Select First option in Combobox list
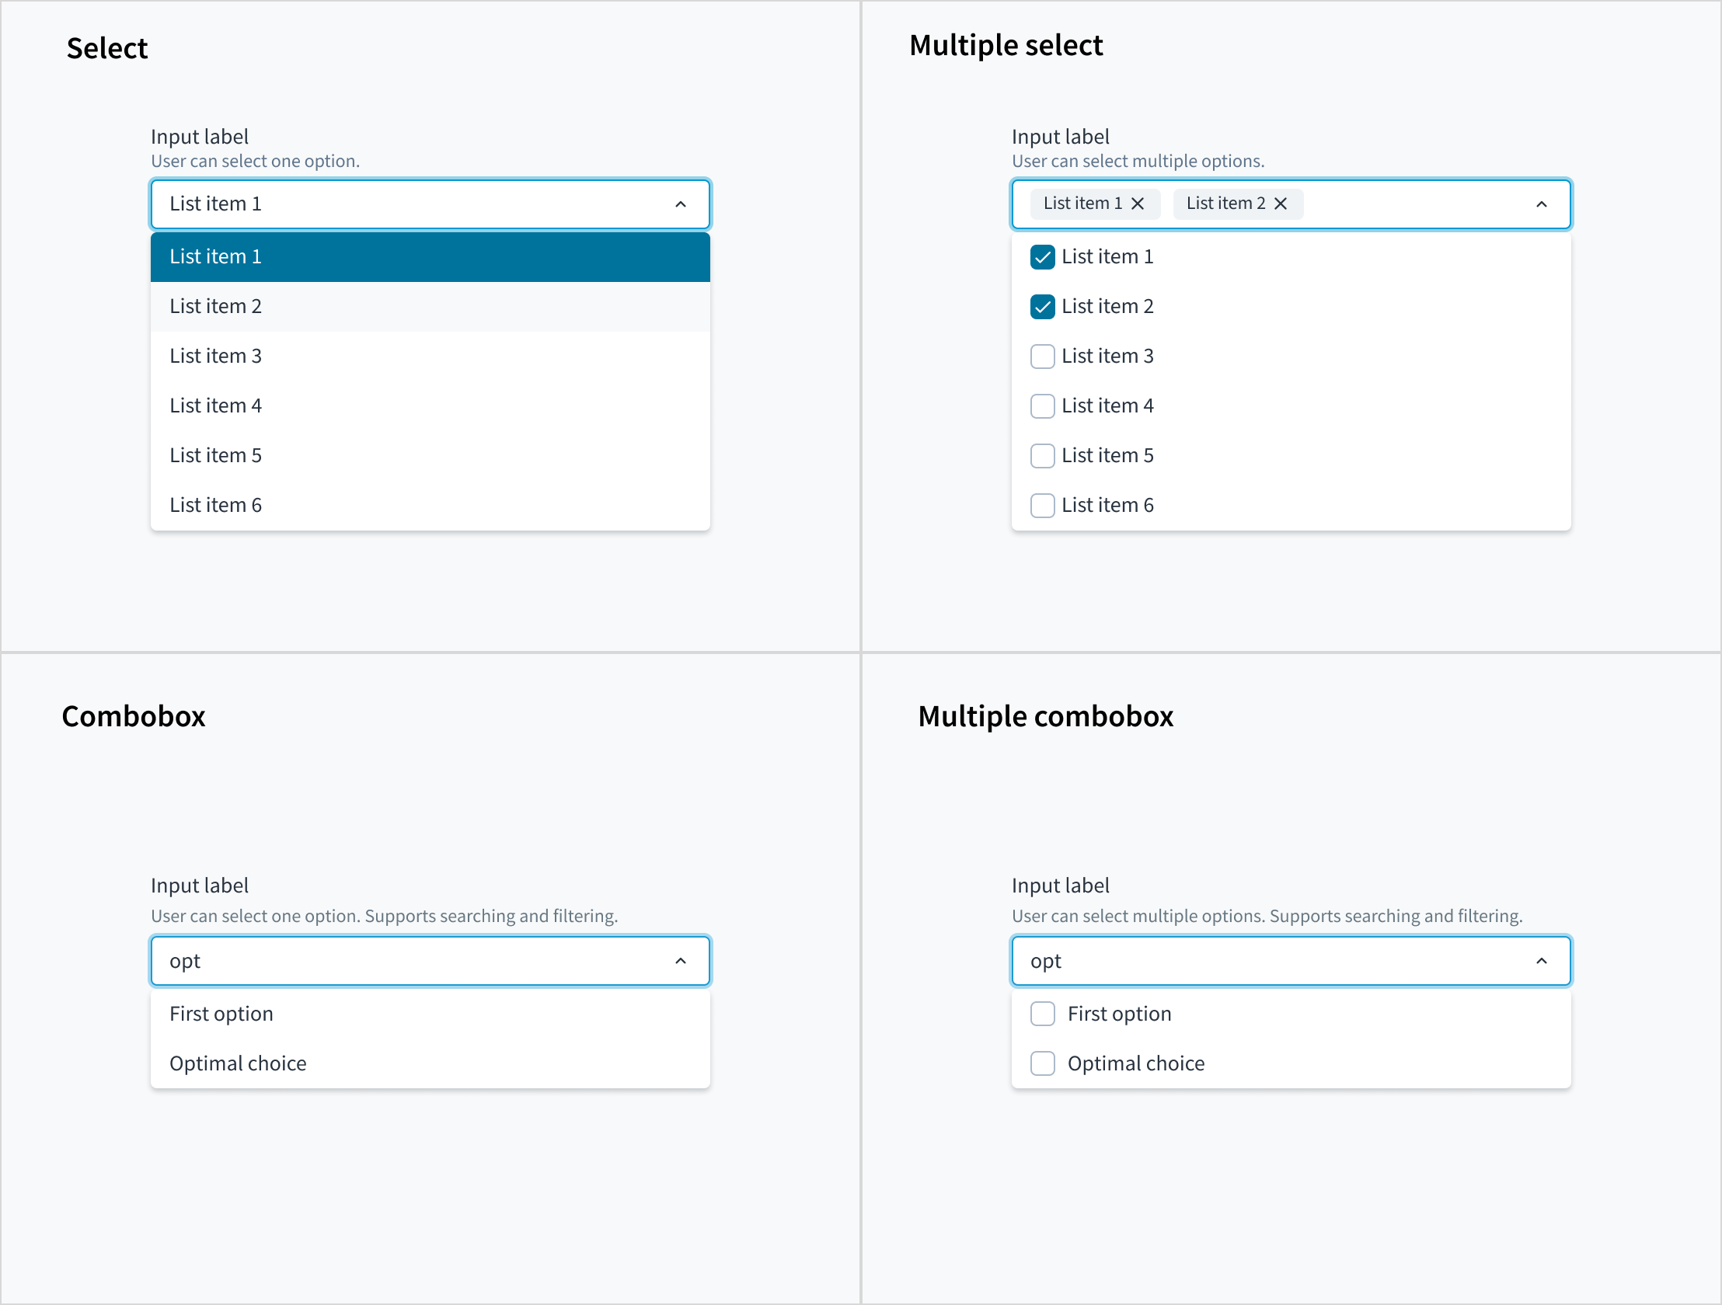Screen dimensions: 1722x1305 [x=430, y=1014]
